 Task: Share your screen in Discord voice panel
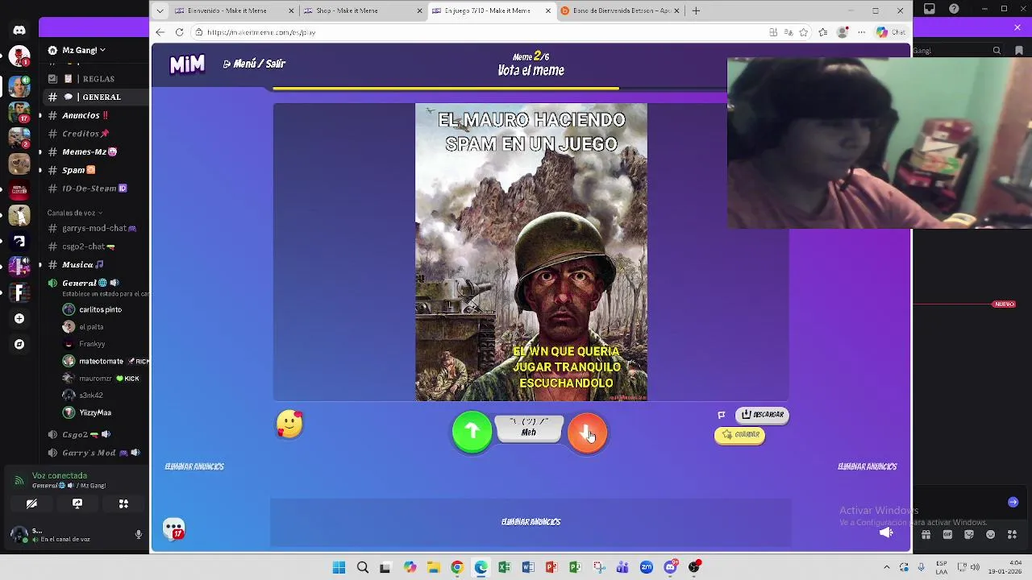click(77, 503)
